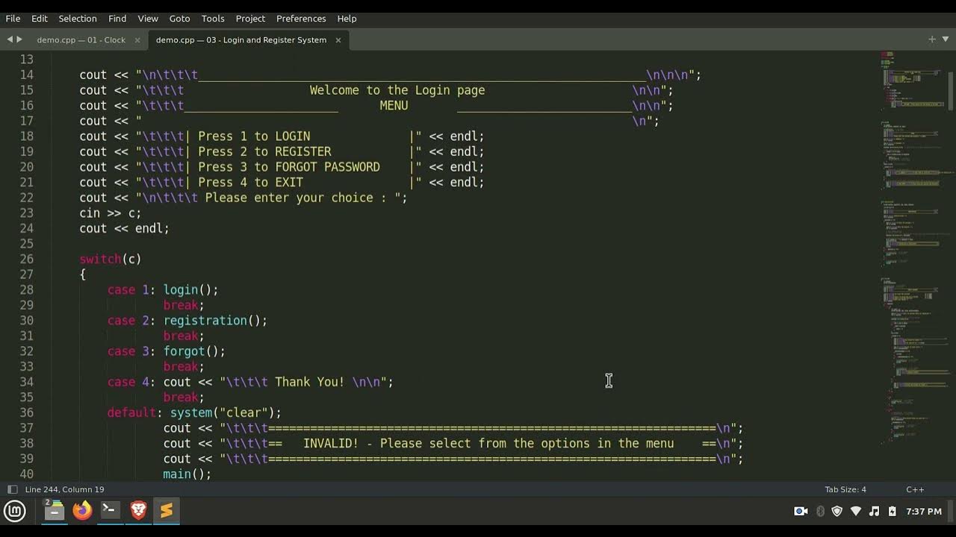This screenshot has height=537, width=956.
Task: Go to next tab with right arrow
Action: pos(19,40)
